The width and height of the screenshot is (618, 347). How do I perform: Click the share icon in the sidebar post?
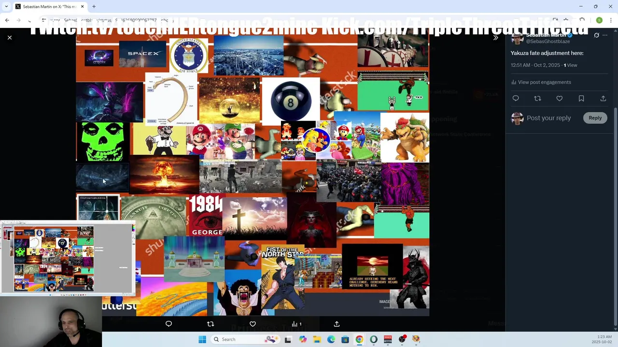603,98
